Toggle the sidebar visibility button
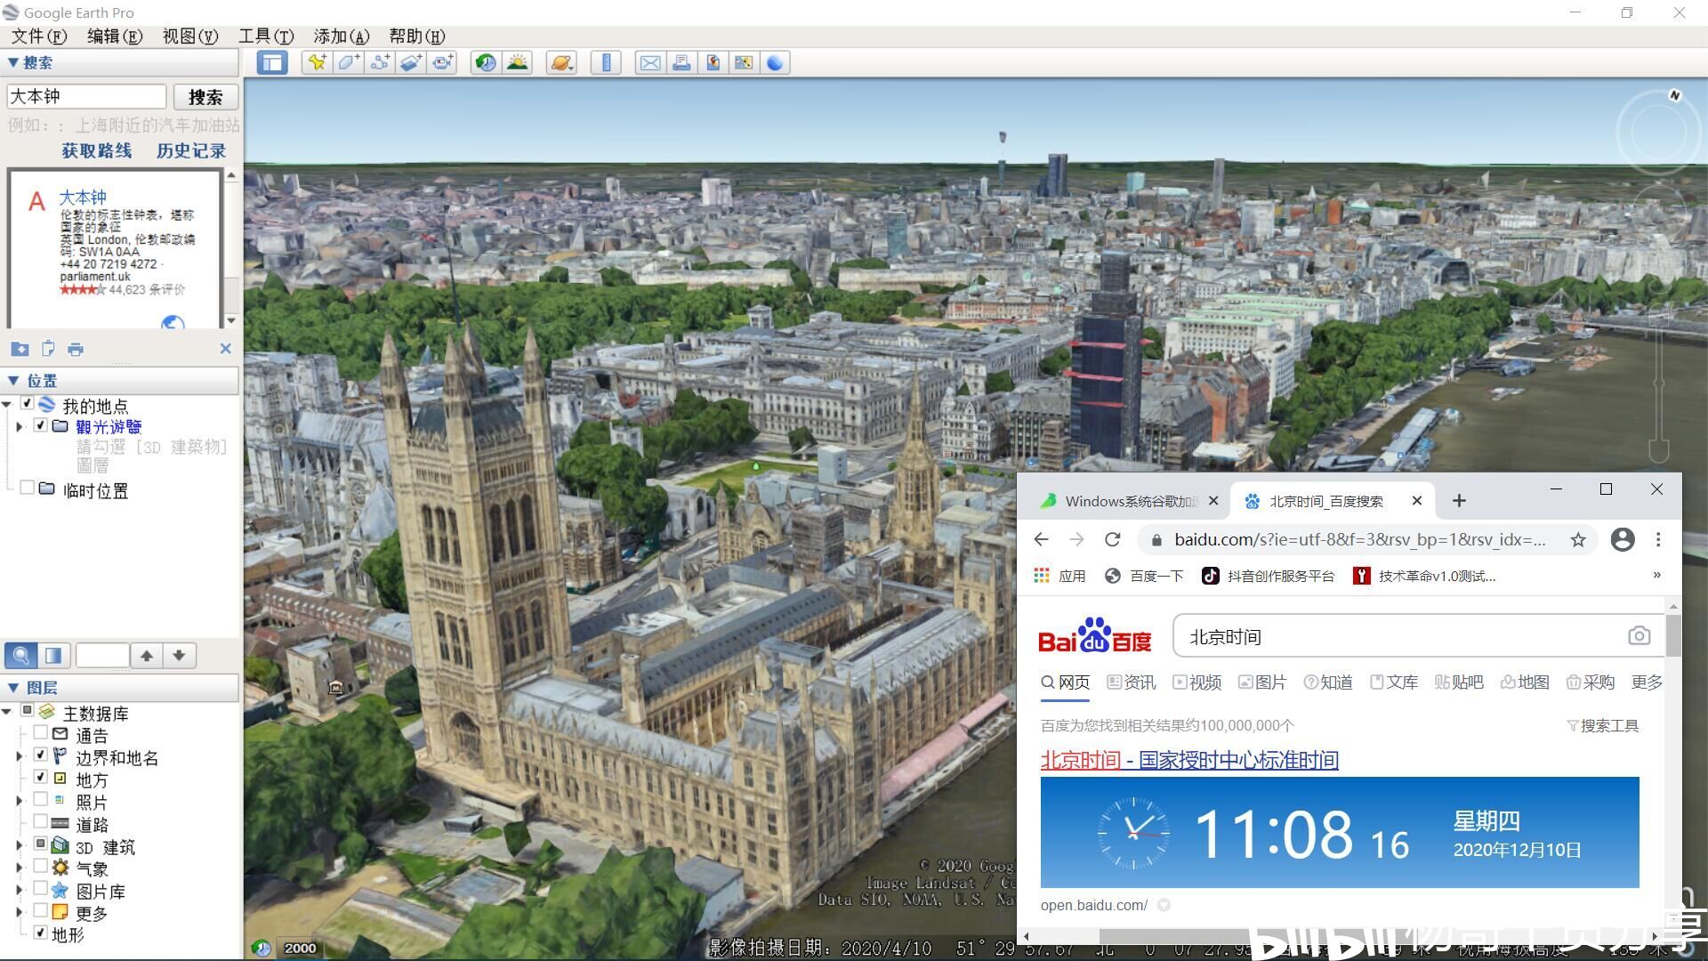The height and width of the screenshot is (961, 1708). 272,62
